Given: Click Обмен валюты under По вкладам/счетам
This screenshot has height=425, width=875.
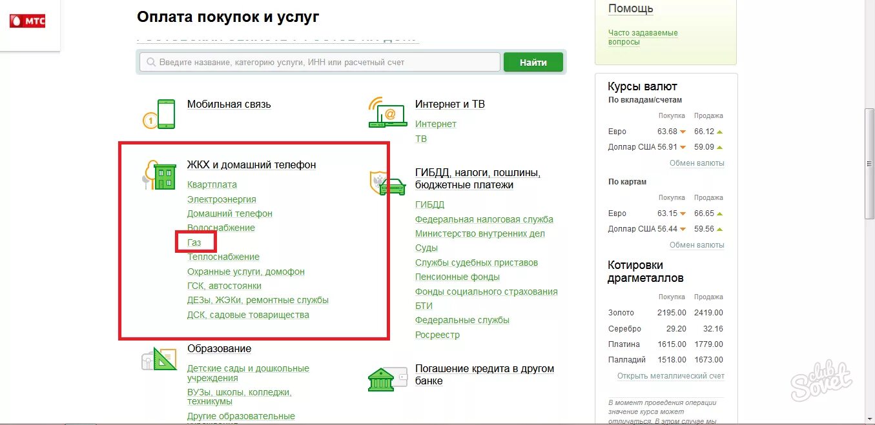Looking at the screenshot, I should point(697,163).
